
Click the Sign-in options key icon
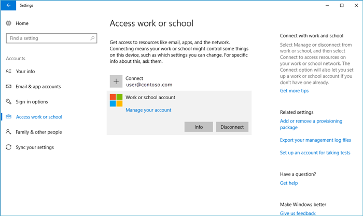coord(9,102)
